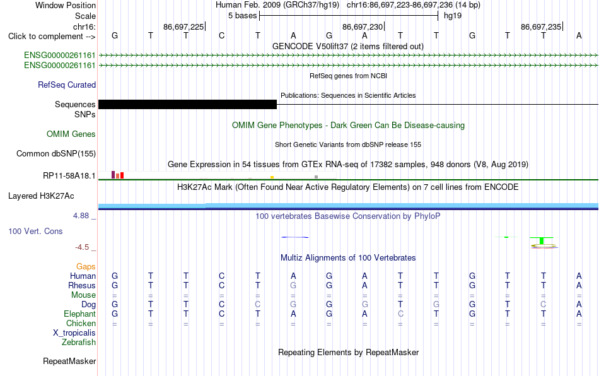Click the hg19 label beside the scale bar
599x376 pixels.
[x=453, y=16]
